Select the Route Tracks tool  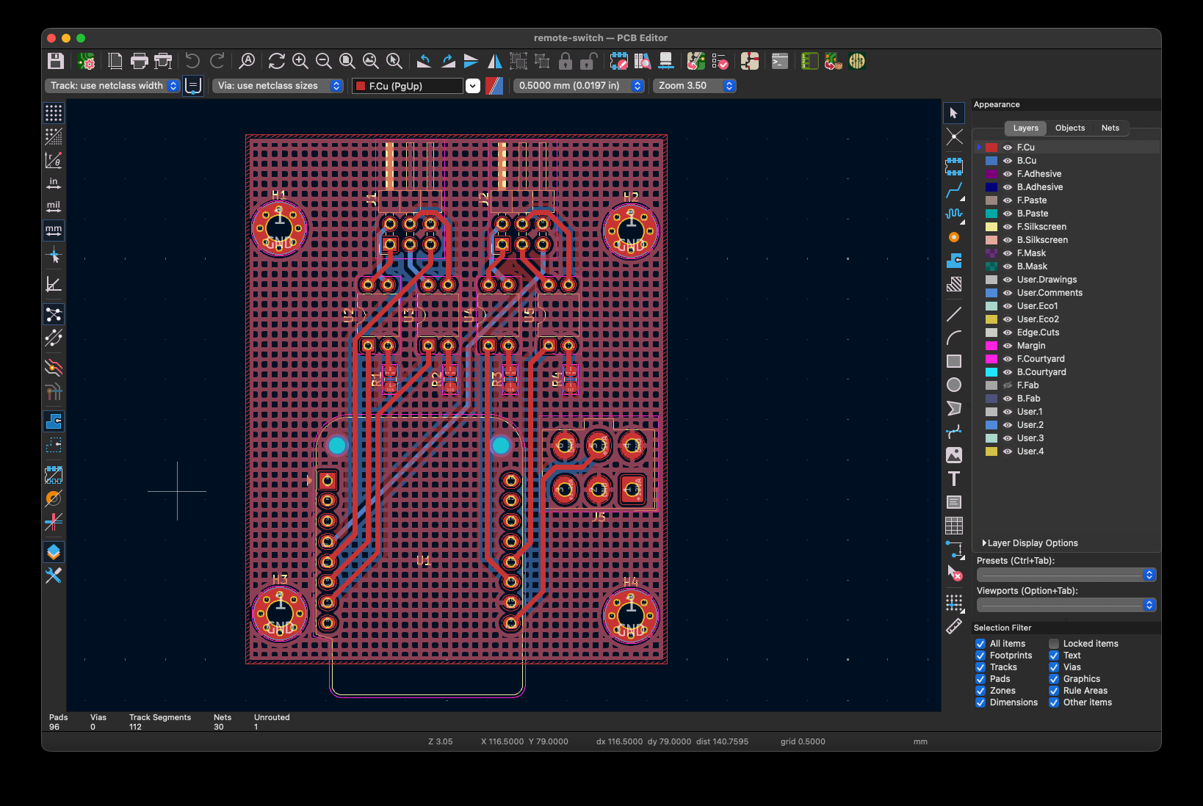pyautogui.click(x=953, y=190)
